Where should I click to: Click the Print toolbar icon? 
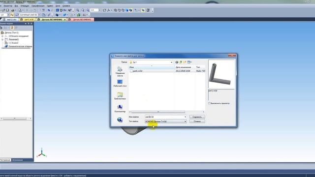pyautogui.click(x=13, y=10)
